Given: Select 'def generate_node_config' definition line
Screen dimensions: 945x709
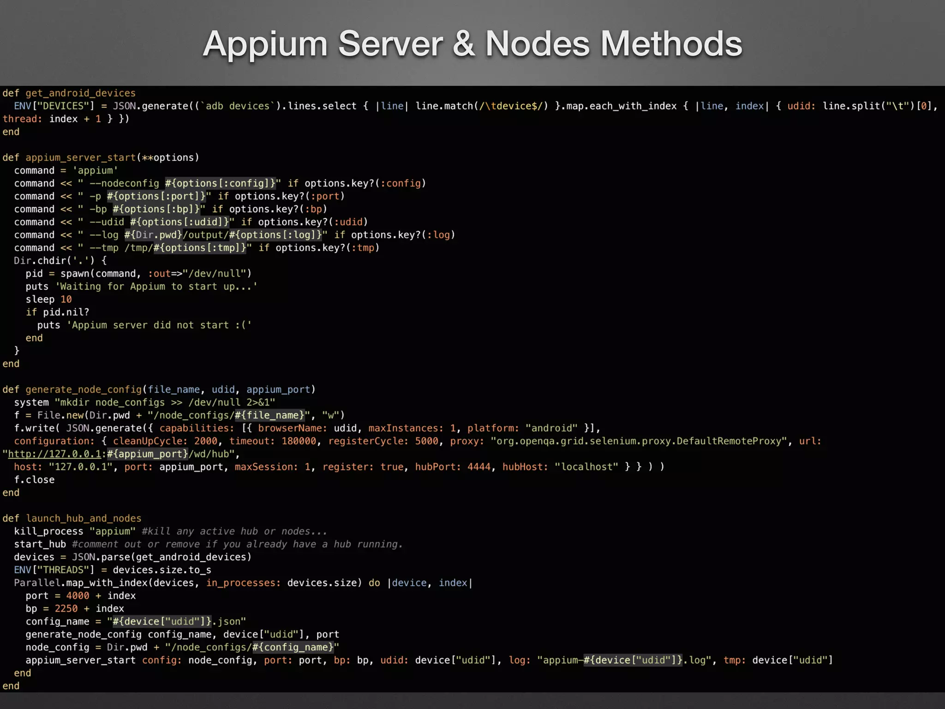Looking at the screenshot, I should pos(159,390).
